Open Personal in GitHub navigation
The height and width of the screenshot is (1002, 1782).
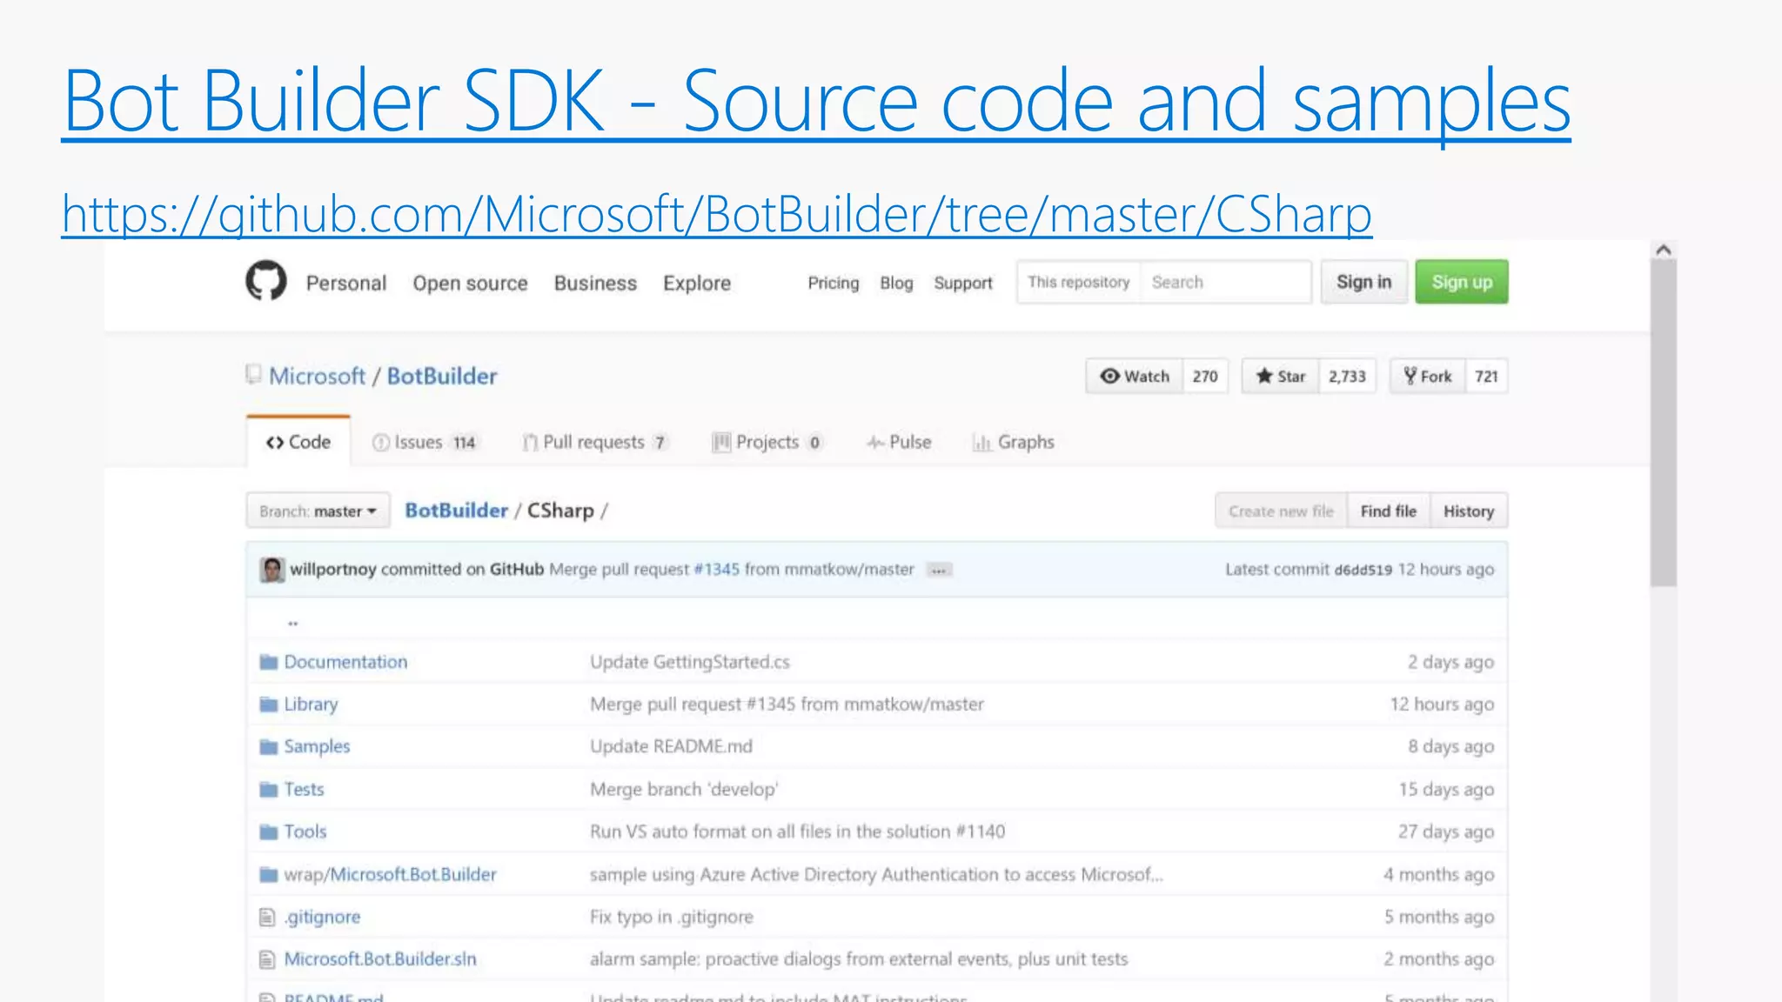click(x=346, y=283)
